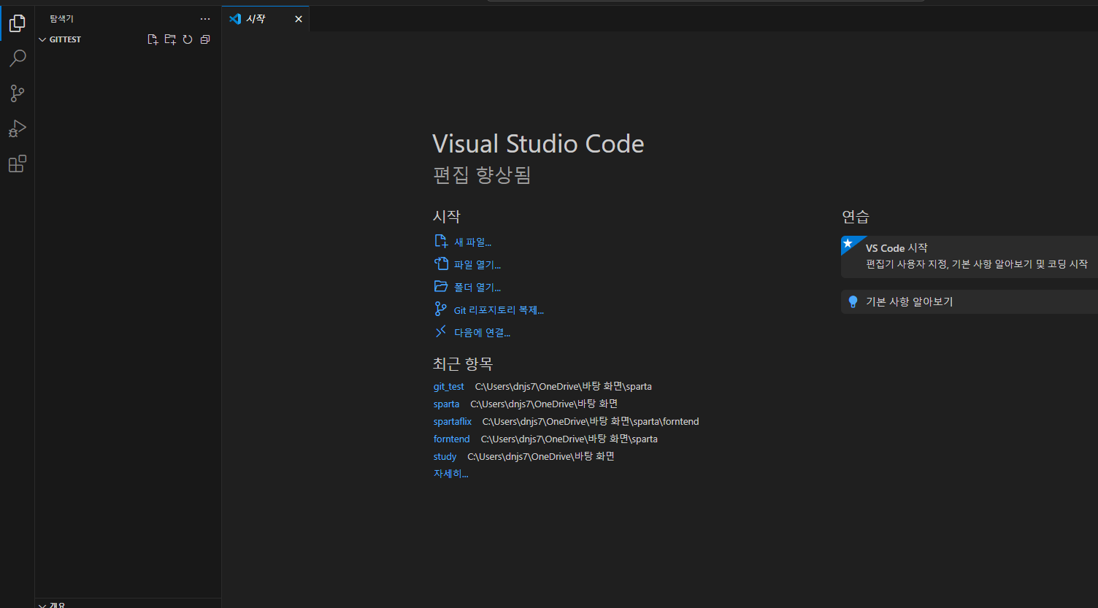The height and width of the screenshot is (608, 1098).
Task: Click the new file icon beside 새 파일
Action: click(441, 242)
